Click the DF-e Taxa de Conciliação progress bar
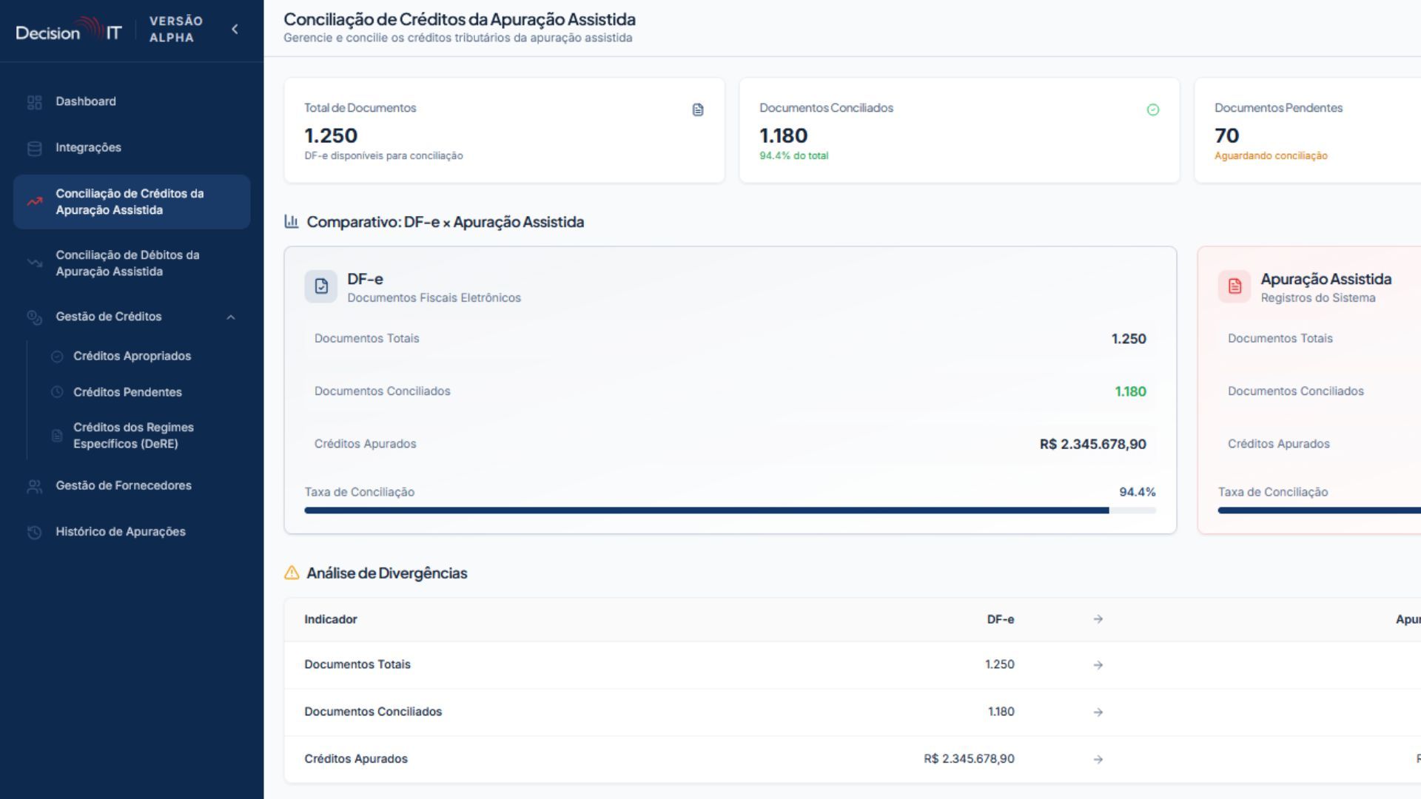The width and height of the screenshot is (1421, 799). click(730, 510)
